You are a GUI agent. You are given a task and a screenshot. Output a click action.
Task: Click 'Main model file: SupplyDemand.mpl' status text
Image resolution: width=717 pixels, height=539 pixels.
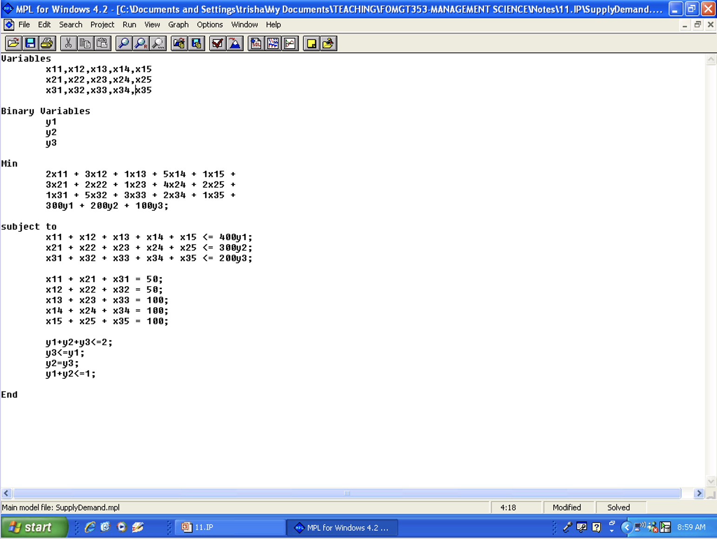pyautogui.click(x=61, y=508)
